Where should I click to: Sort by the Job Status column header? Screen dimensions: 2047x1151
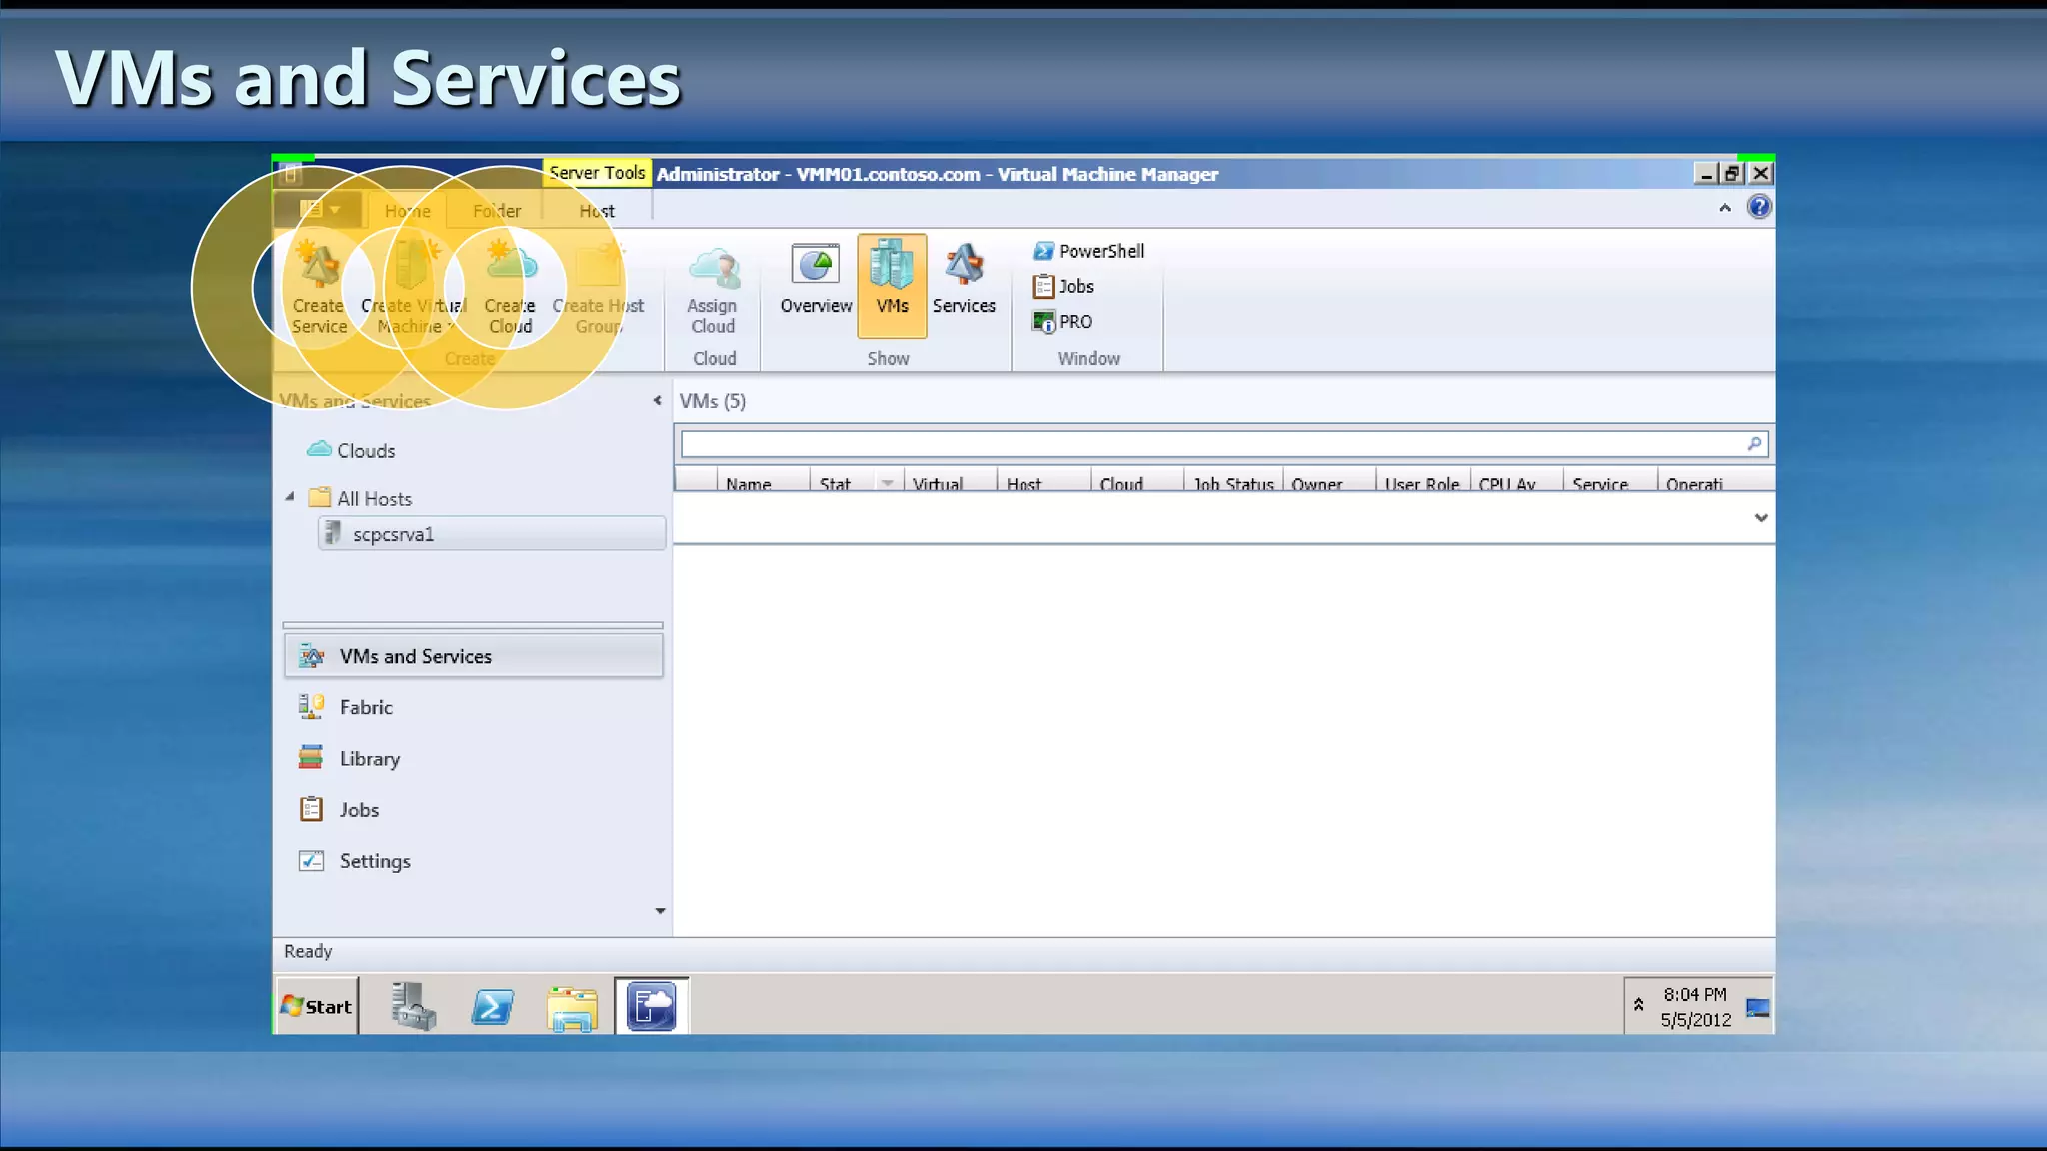tap(1233, 481)
